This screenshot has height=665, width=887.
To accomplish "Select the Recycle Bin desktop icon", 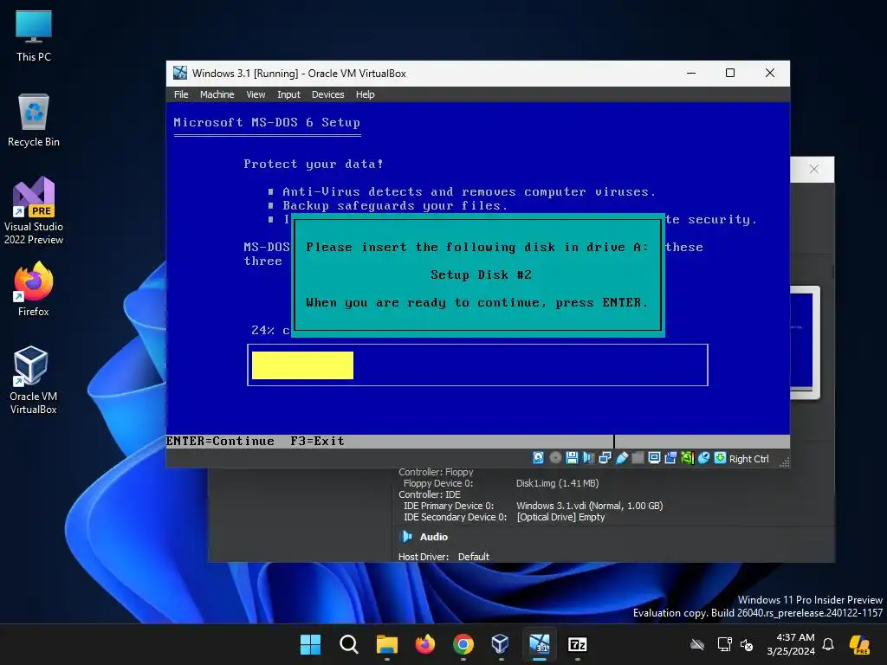I will (34, 120).
